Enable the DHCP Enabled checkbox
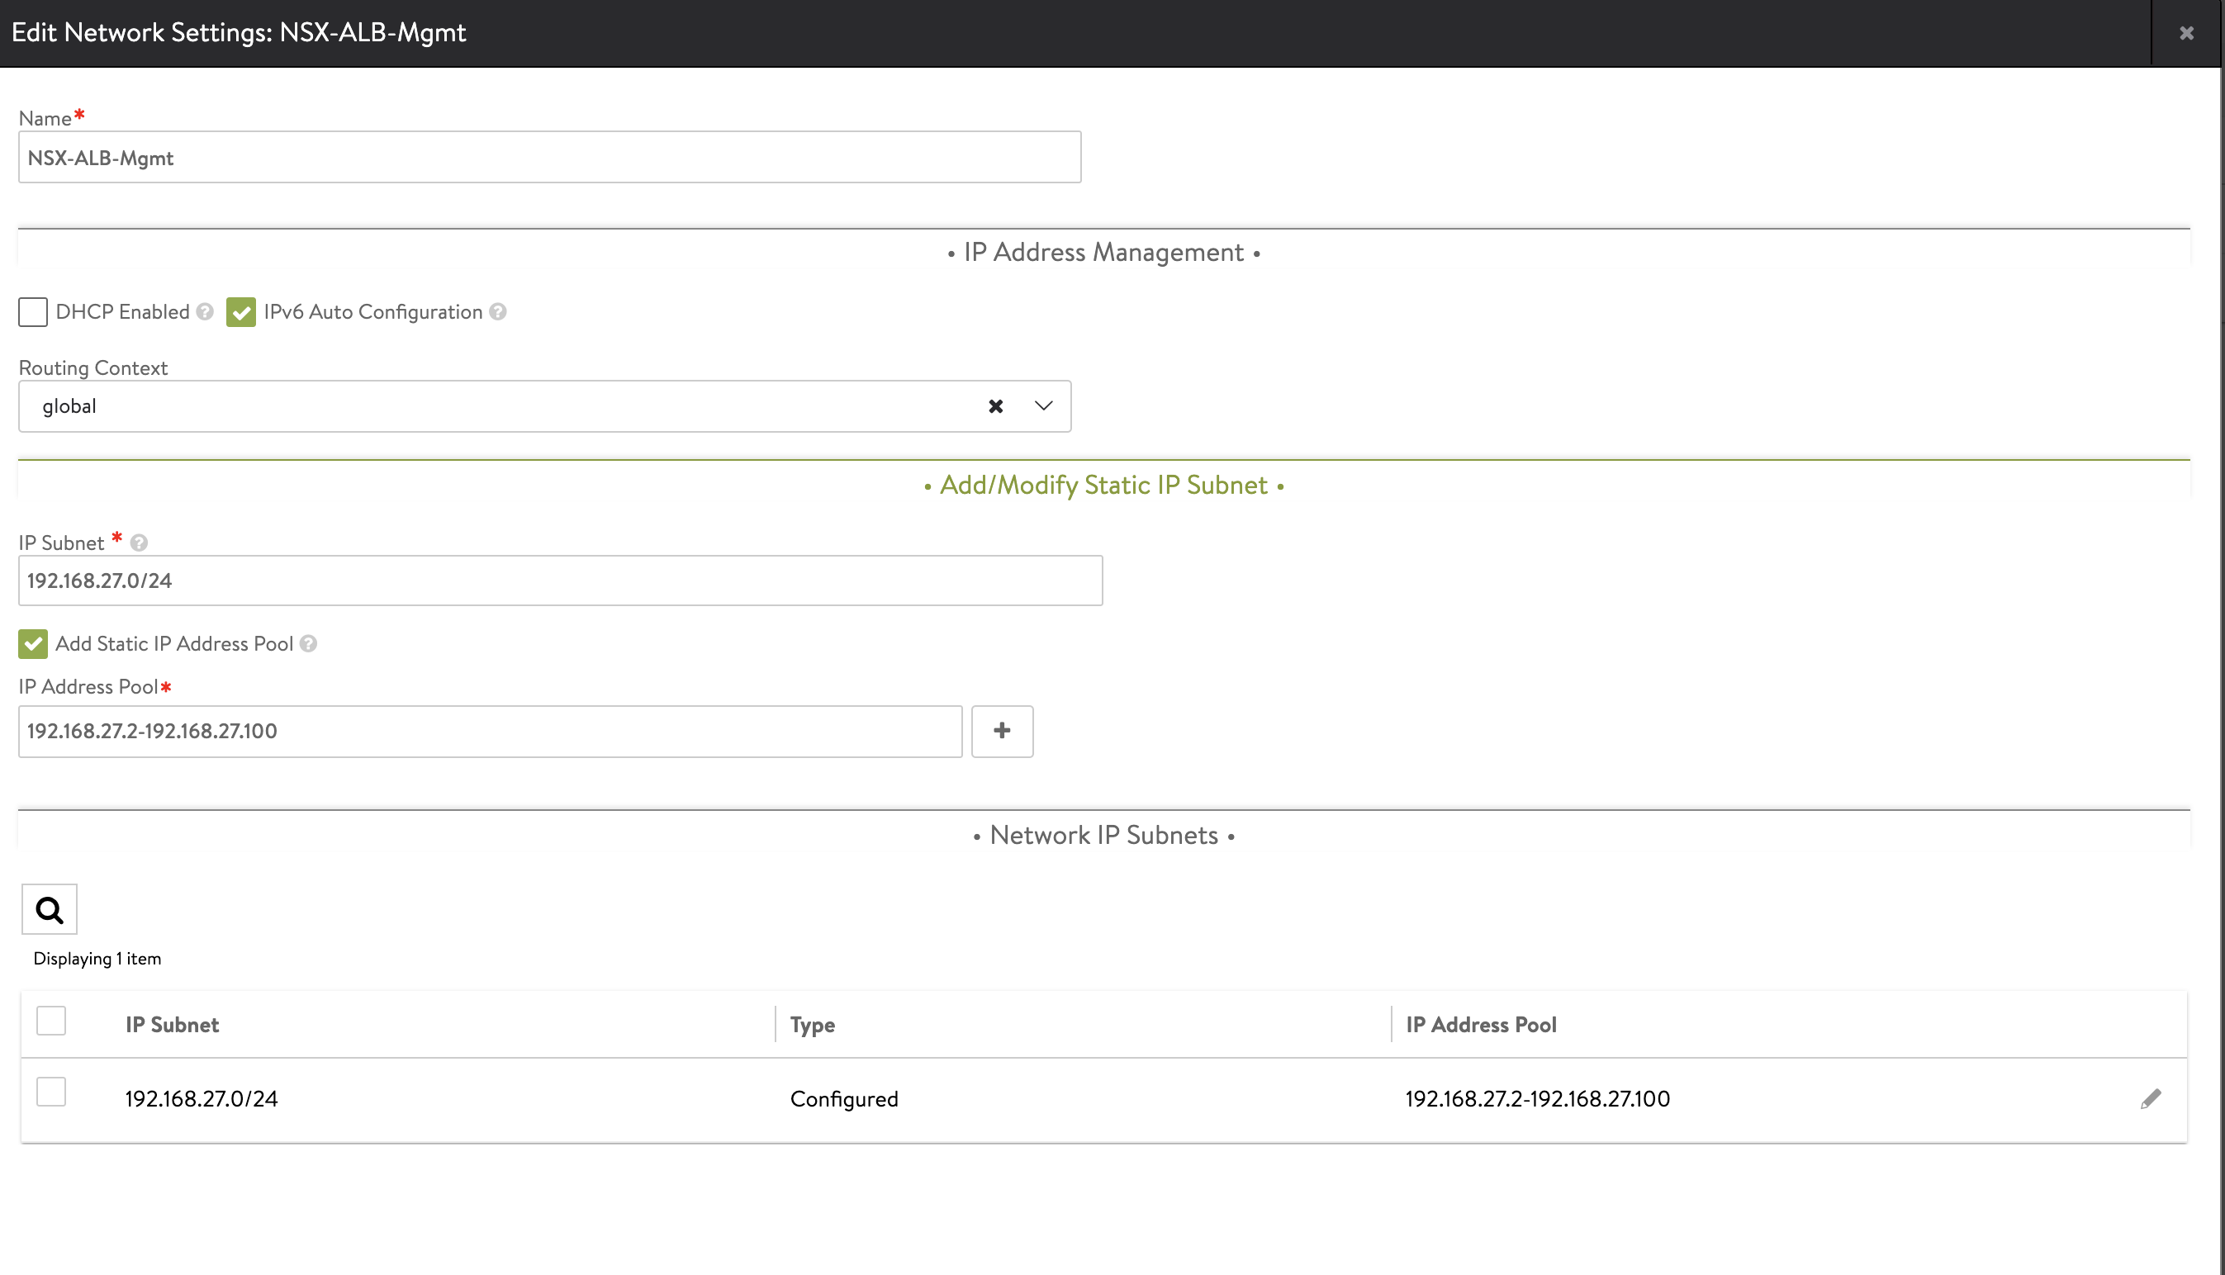This screenshot has height=1275, width=2225. pos(32,312)
